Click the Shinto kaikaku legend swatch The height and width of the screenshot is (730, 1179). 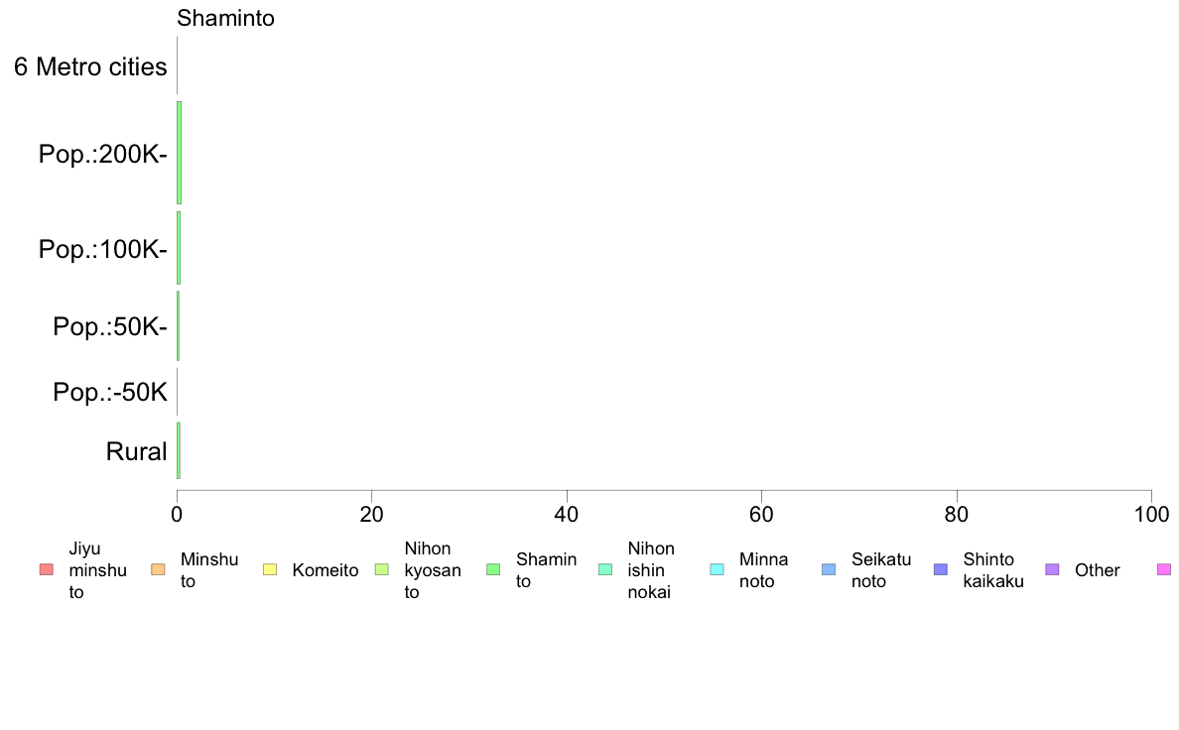[941, 569]
